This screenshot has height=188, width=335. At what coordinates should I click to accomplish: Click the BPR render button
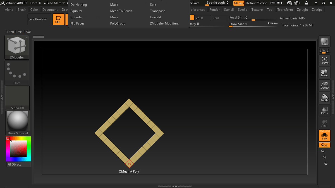click(x=324, y=41)
